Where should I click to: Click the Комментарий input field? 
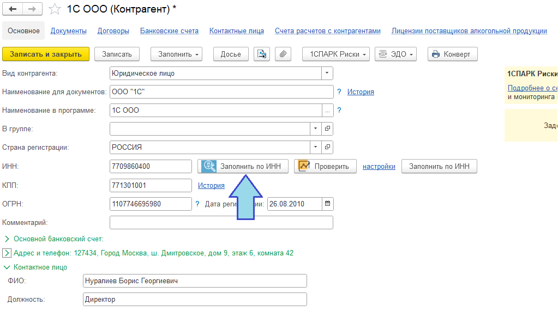click(221, 223)
